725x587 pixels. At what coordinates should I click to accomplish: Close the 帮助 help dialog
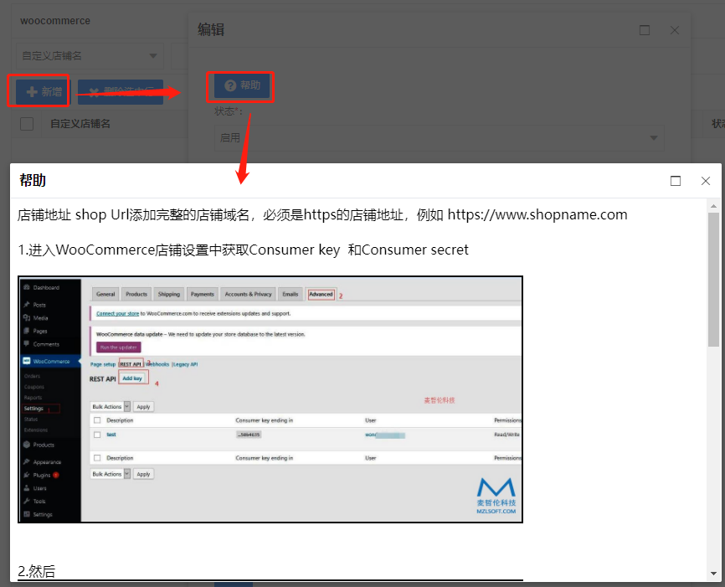[x=705, y=181]
